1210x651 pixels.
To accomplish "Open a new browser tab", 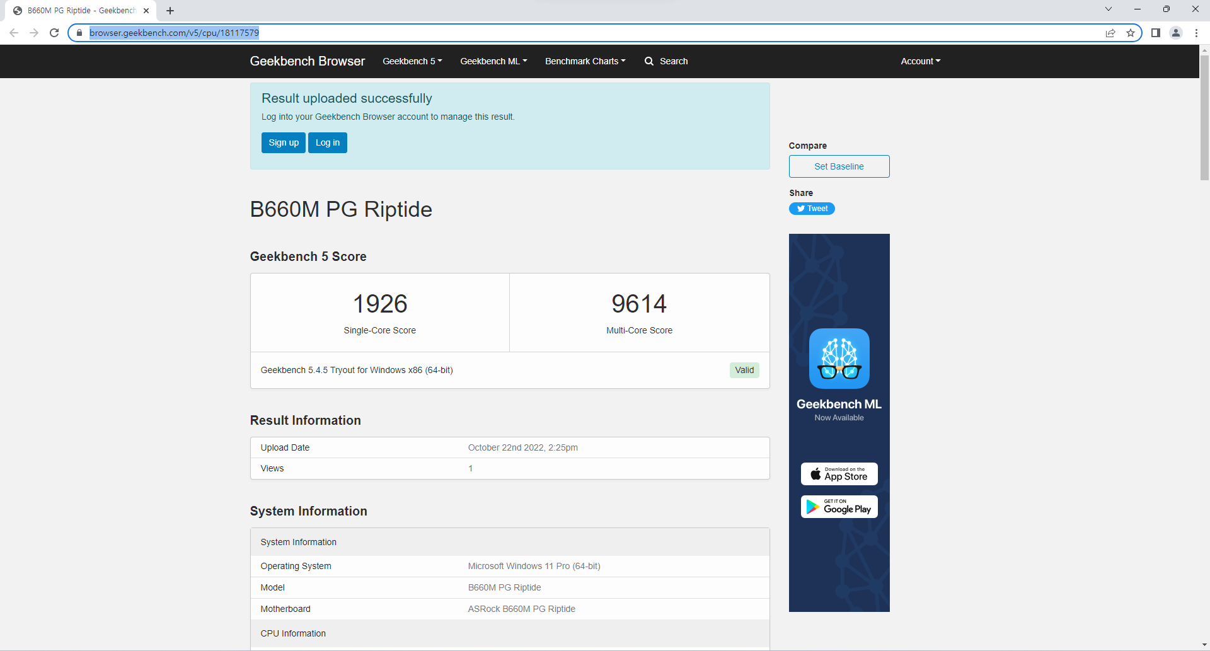I will [x=170, y=11].
